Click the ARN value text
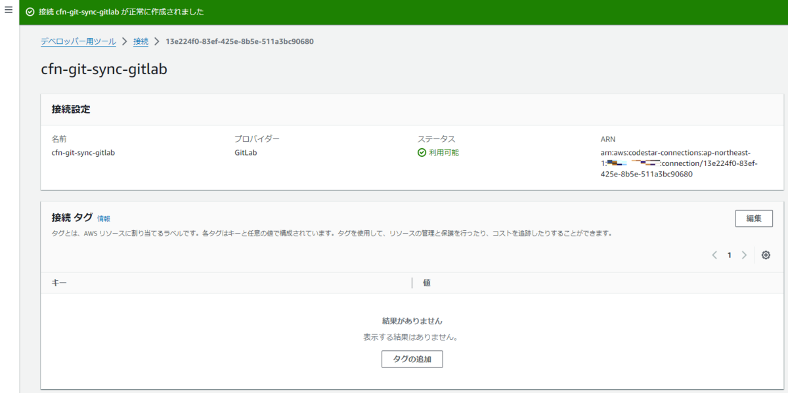Viewport: 788px width, 393px height. (679, 163)
